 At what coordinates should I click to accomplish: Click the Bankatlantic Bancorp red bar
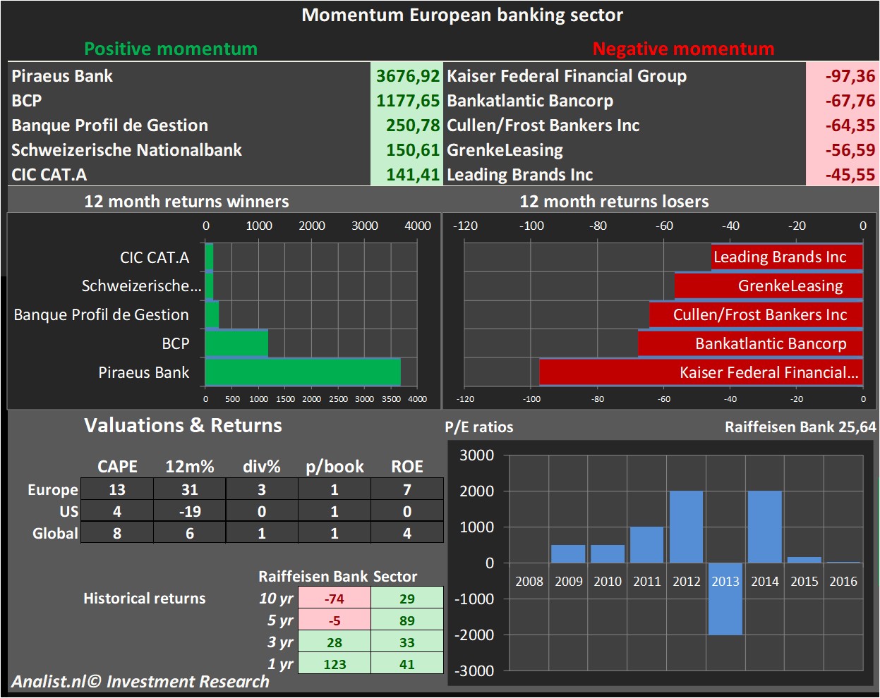pyautogui.click(x=750, y=343)
